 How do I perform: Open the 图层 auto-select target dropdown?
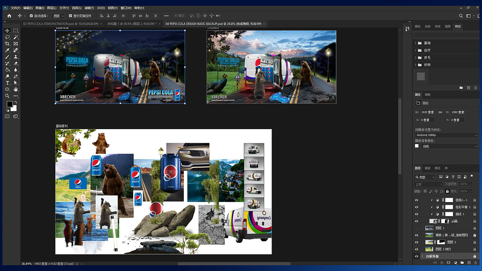tap(58, 16)
